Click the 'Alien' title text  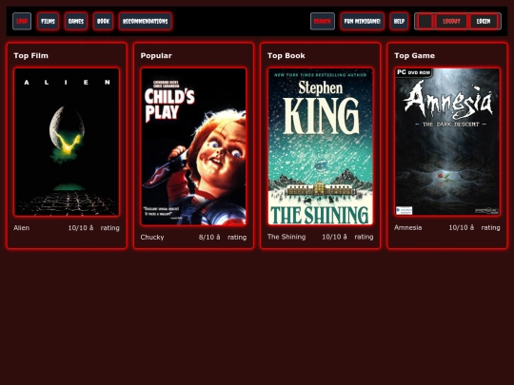coord(21,228)
